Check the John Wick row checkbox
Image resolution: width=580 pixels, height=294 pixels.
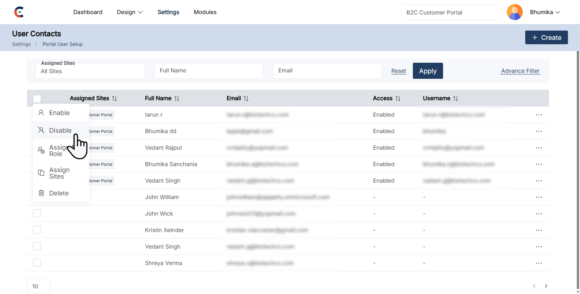37,214
